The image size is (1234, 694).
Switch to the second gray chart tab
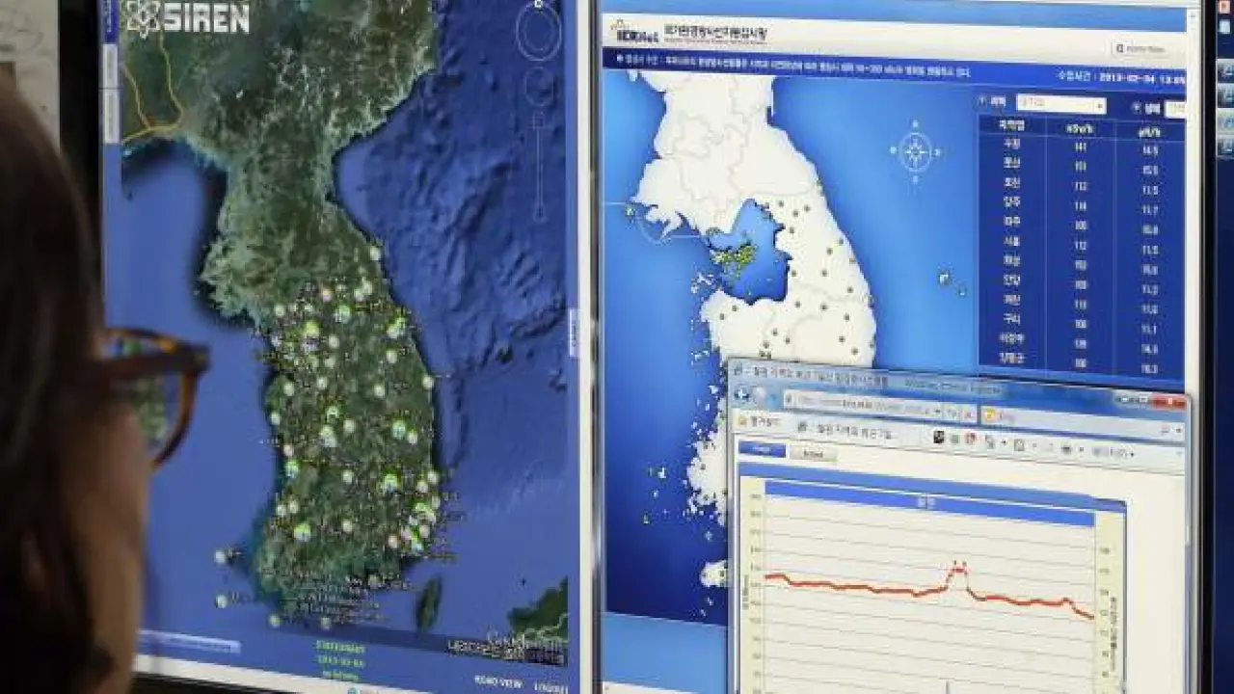point(812,453)
